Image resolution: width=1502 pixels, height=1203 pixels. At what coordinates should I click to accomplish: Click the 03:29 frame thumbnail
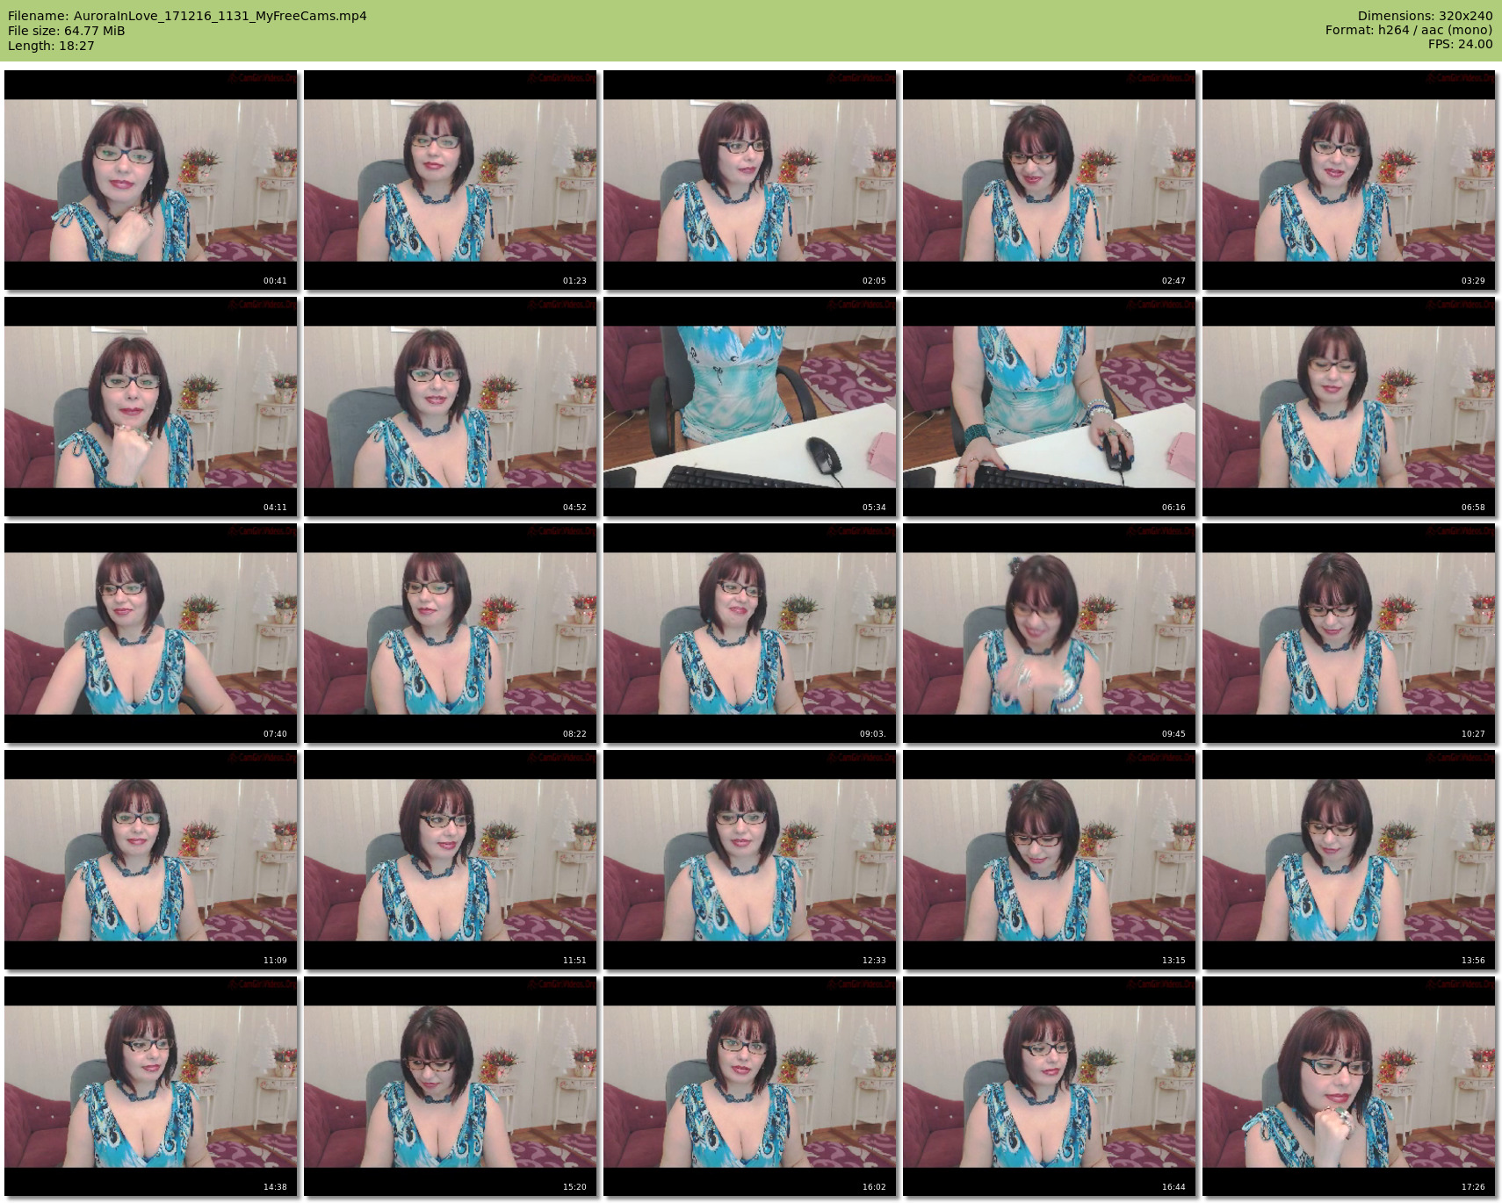1348,180
